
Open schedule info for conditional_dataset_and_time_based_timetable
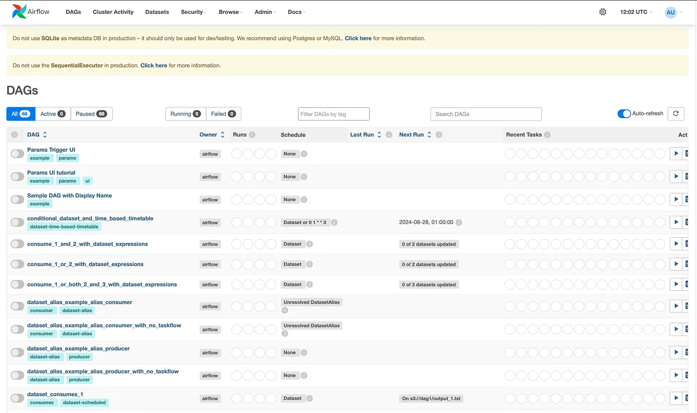pyautogui.click(x=334, y=222)
